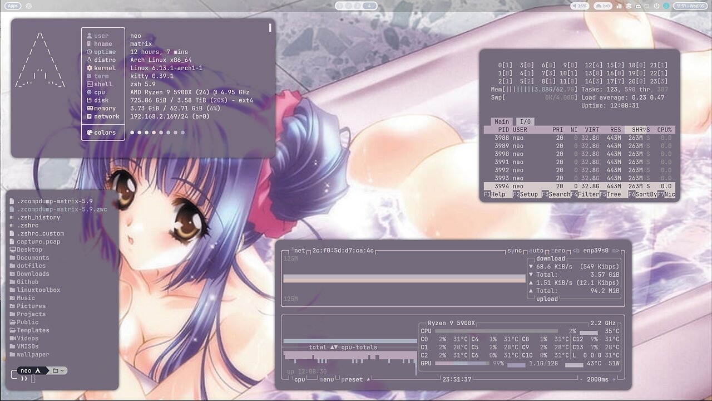The image size is (712, 401).
Task: Switch to workspace 4 in top bar
Action: tap(370, 6)
